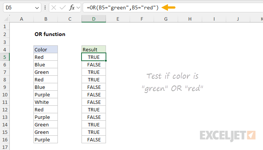Click cell B12 containing 'Red'
The height and width of the screenshot is (150, 263).
tap(45, 109)
